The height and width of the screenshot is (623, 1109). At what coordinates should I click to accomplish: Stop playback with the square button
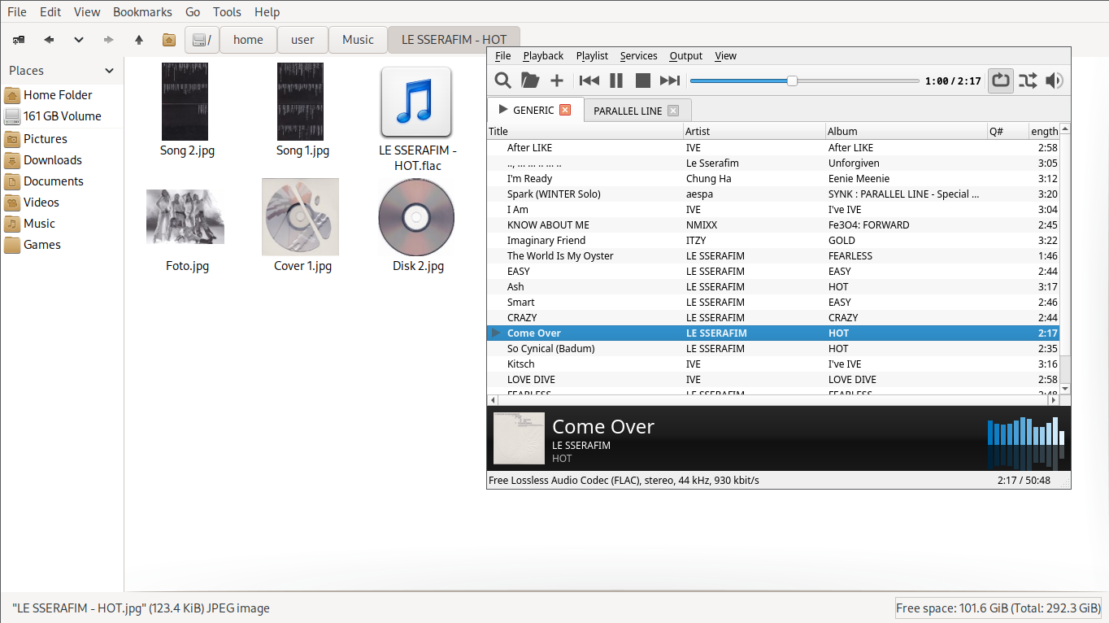[643, 81]
